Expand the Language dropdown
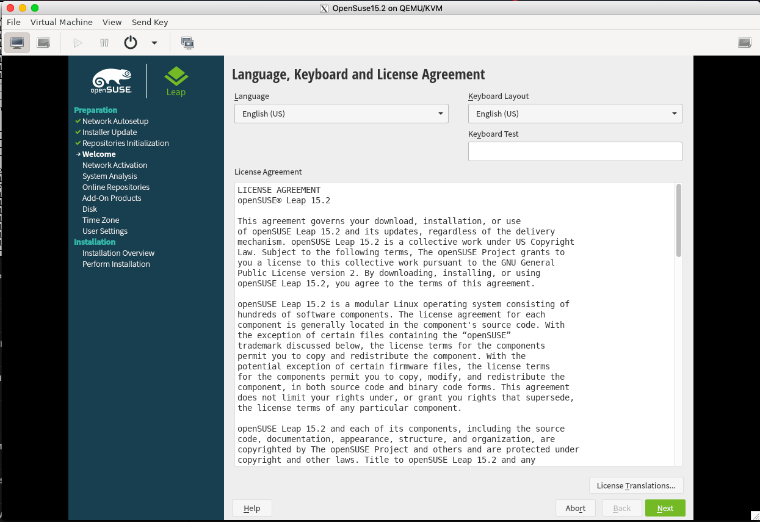This screenshot has height=522, width=760. click(x=341, y=114)
